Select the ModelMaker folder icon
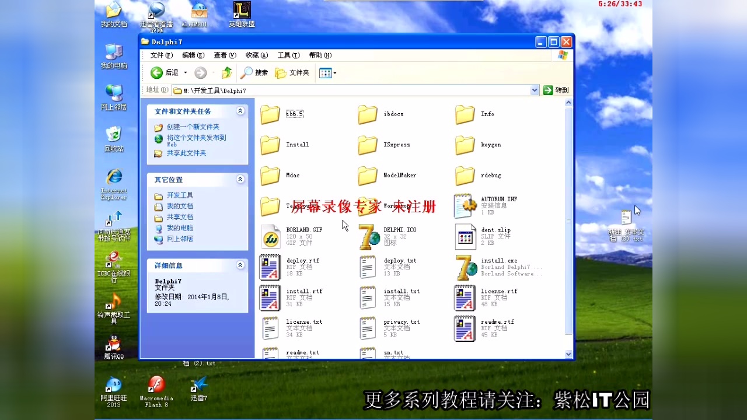Viewport: 747px width, 420px height. 368,176
